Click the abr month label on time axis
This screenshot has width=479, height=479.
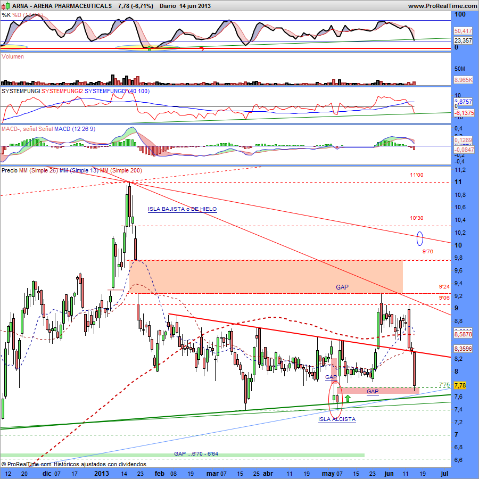[x=268, y=474]
